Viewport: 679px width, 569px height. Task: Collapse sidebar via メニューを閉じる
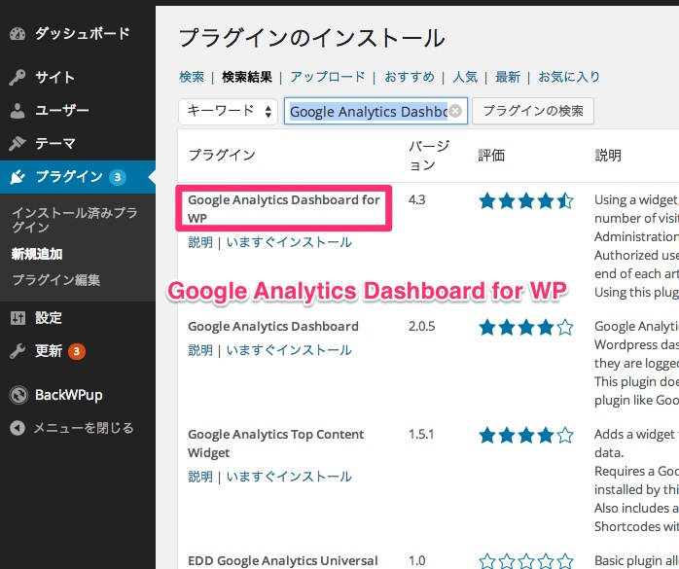84,428
